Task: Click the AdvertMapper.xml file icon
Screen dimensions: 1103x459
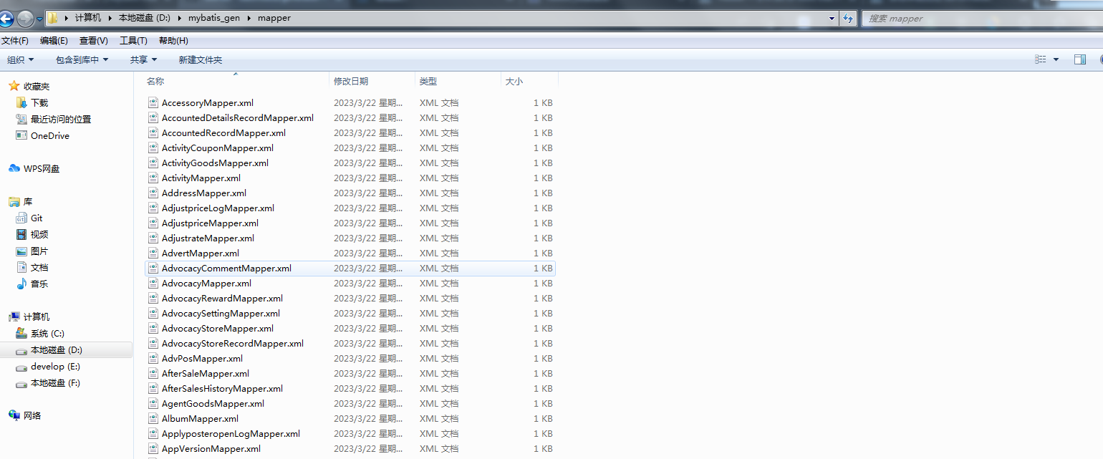Action: (153, 253)
